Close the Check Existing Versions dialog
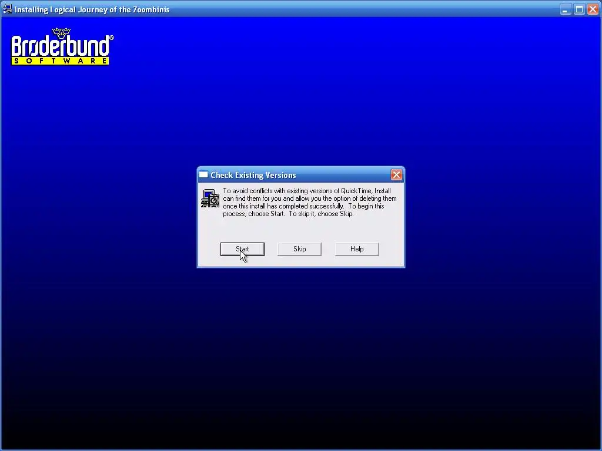 [x=396, y=175]
